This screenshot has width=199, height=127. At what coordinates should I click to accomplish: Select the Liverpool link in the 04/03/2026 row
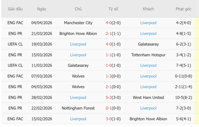coord(148,87)
